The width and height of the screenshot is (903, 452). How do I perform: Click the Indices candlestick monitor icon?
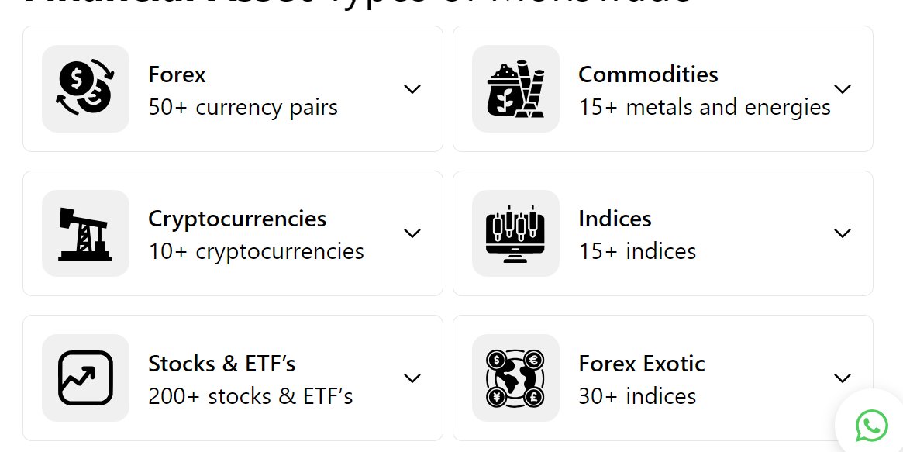coord(515,233)
